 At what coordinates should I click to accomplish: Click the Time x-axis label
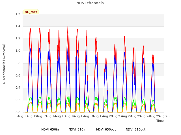[x=160, y=121]
